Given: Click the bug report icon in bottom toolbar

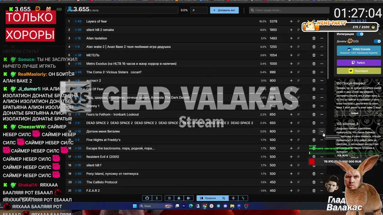Looking at the screenshot, I should pos(179,198).
